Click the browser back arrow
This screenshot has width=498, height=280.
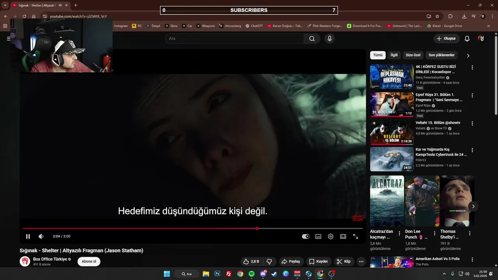coord(5,16)
